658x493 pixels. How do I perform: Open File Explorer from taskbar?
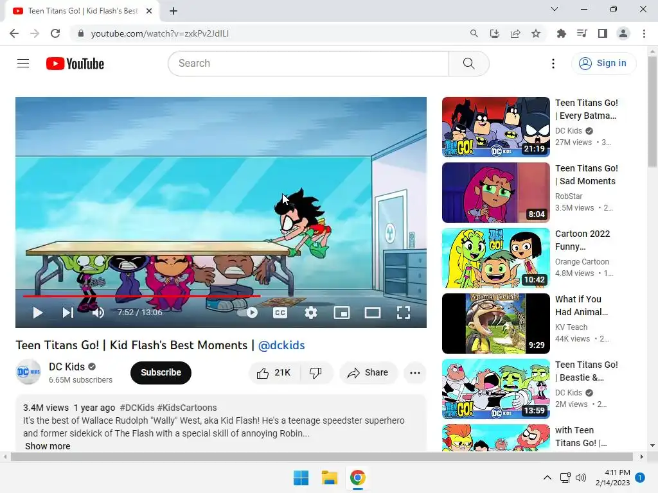click(x=330, y=478)
